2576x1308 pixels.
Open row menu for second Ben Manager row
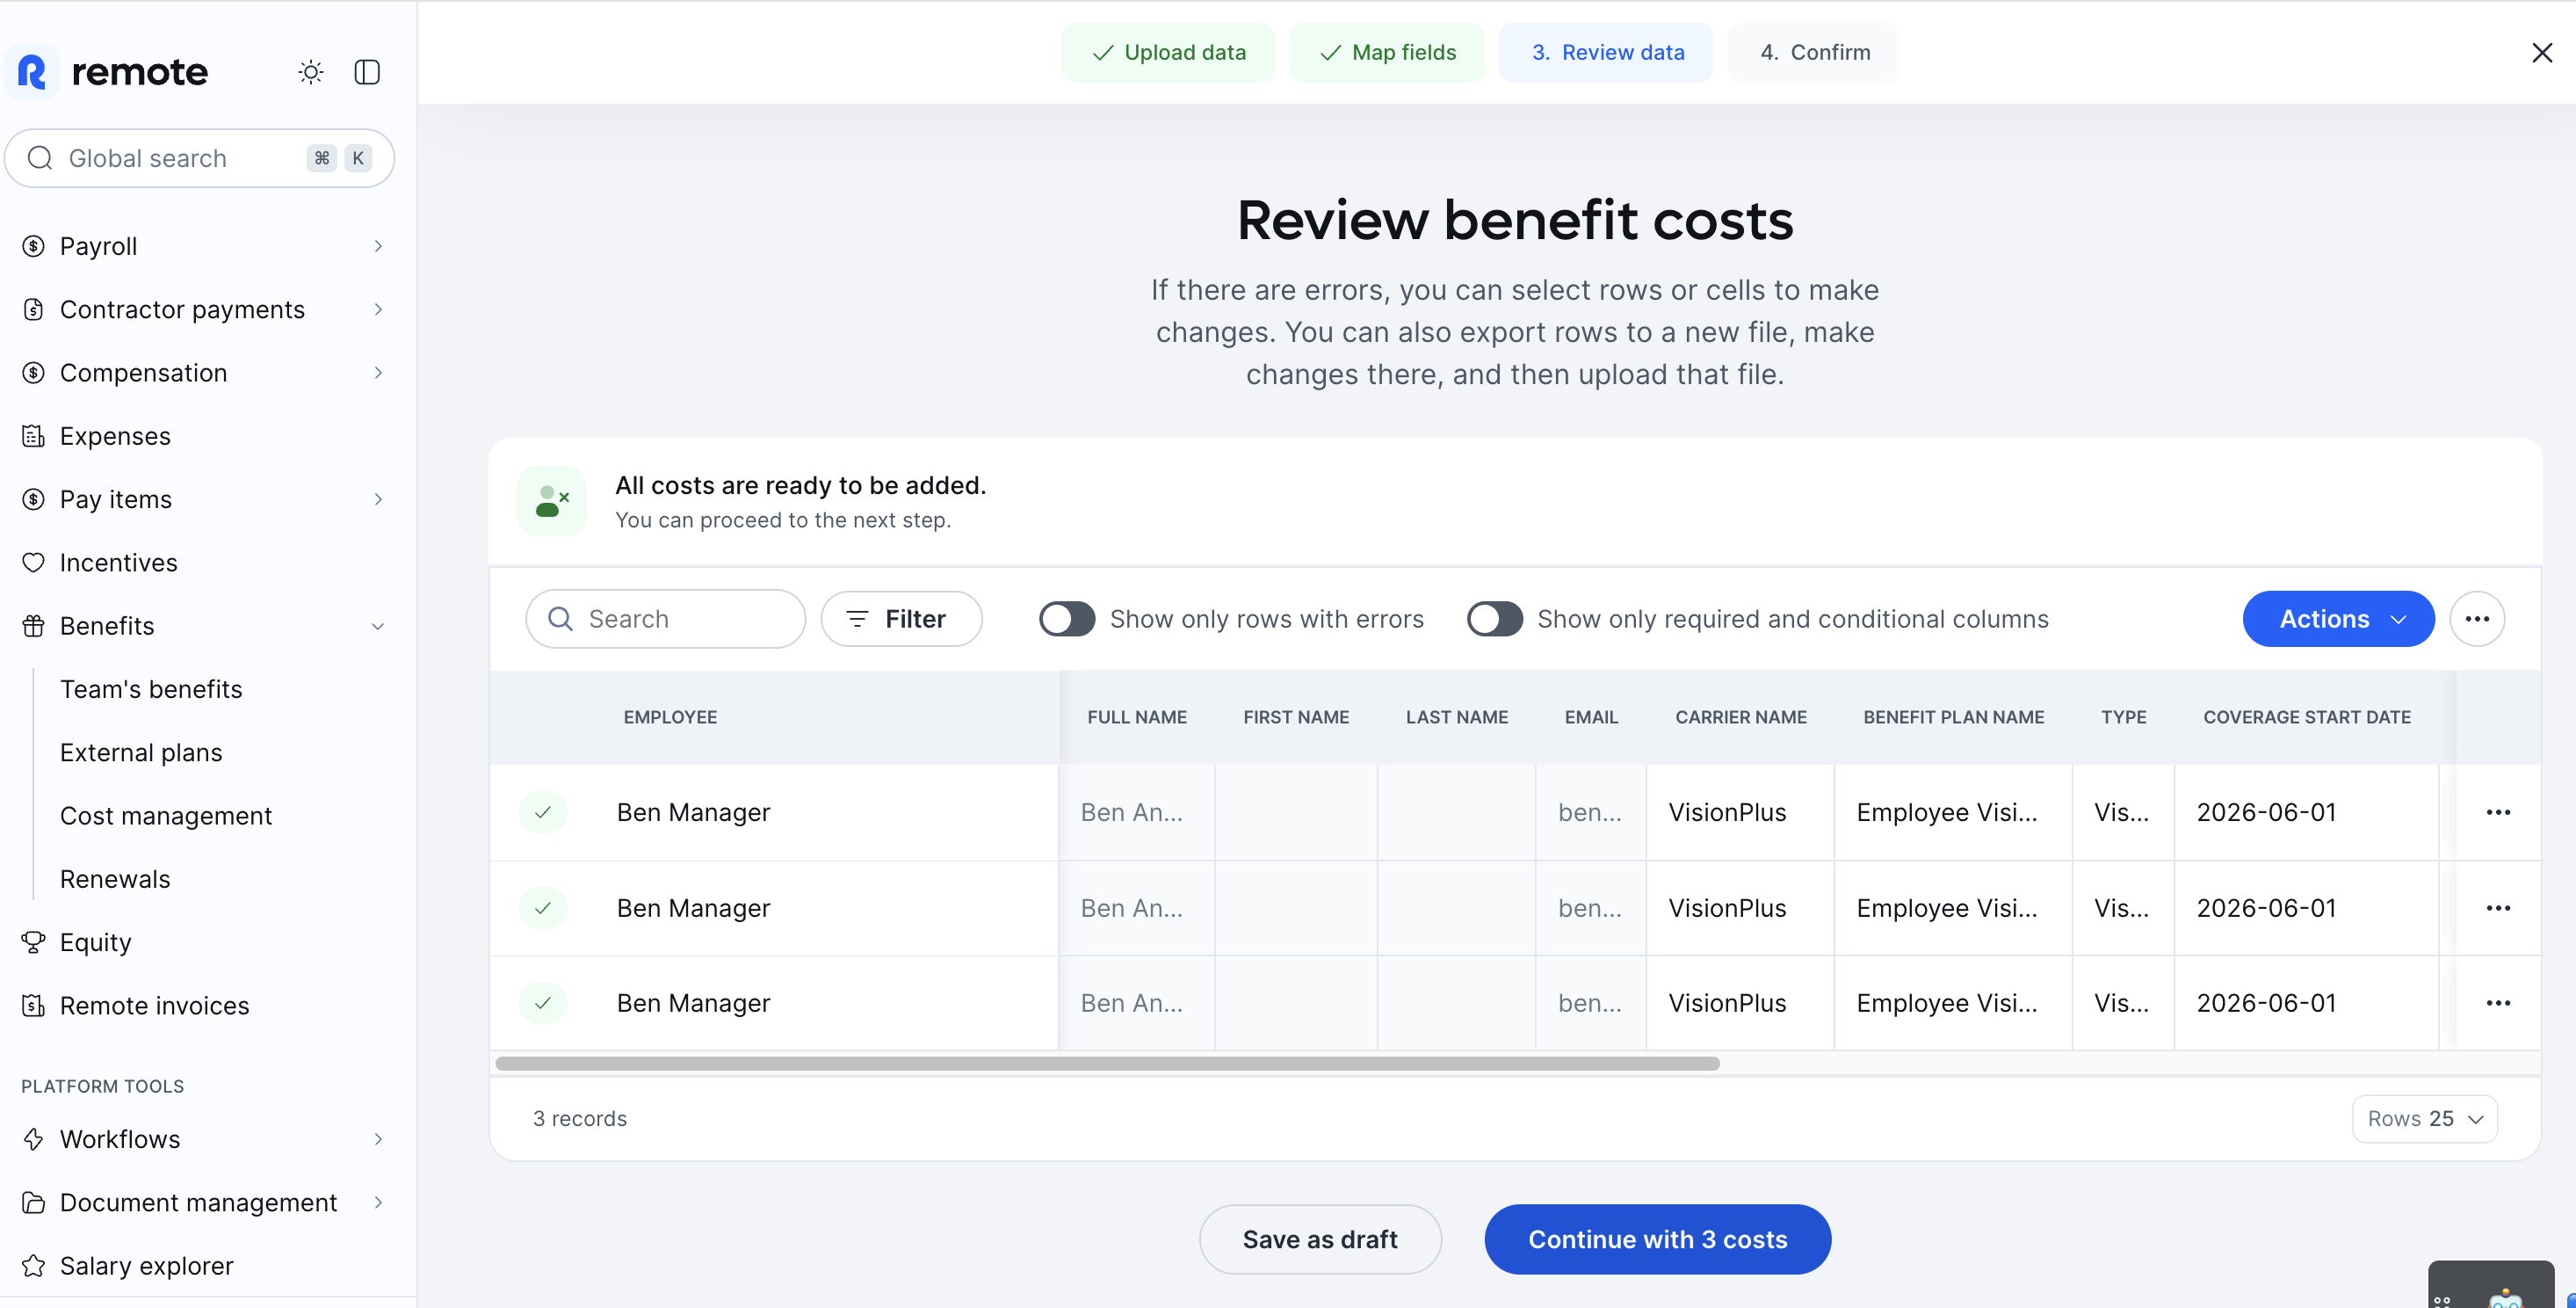pos(2498,908)
